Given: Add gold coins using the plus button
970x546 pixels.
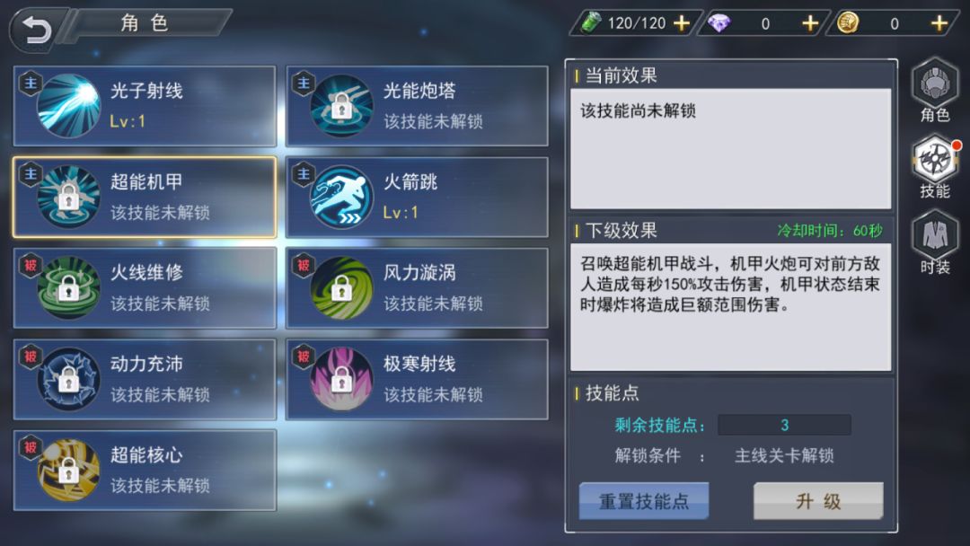Looking at the screenshot, I should point(939,23).
